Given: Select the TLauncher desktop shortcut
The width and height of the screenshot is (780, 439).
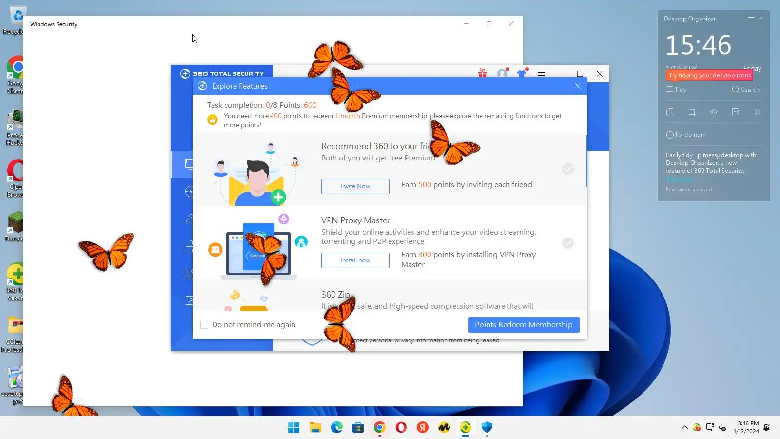Looking at the screenshot, I should [x=15, y=226].
